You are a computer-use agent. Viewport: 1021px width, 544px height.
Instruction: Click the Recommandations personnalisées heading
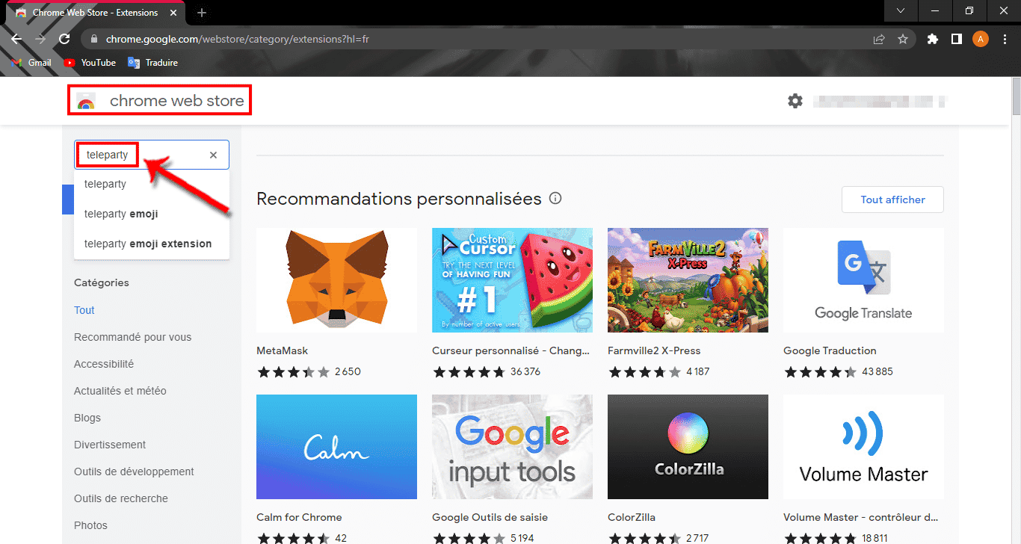pyautogui.click(x=399, y=199)
